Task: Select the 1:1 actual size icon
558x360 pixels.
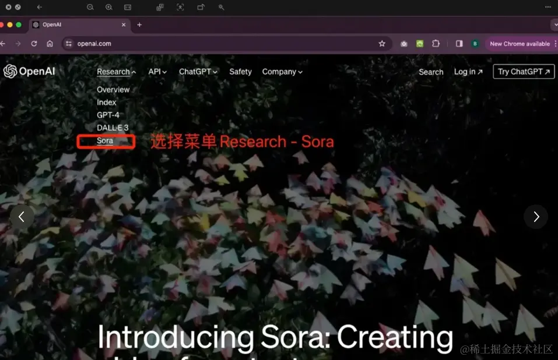Action: (127, 7)
